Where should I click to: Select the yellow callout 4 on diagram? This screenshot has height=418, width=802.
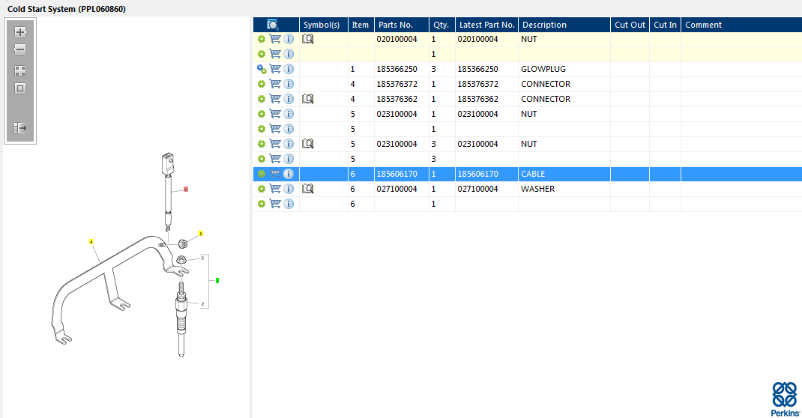coord(91,242)
